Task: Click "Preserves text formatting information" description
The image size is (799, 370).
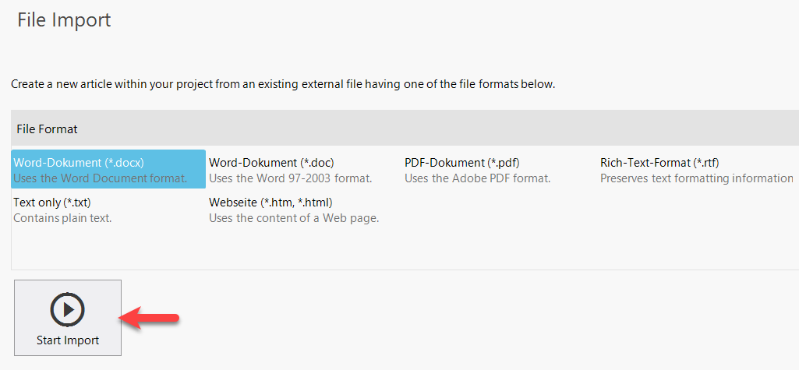Action: tap(696, 178)
